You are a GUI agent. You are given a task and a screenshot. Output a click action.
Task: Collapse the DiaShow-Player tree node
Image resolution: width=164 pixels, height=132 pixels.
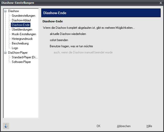[5, 53]
